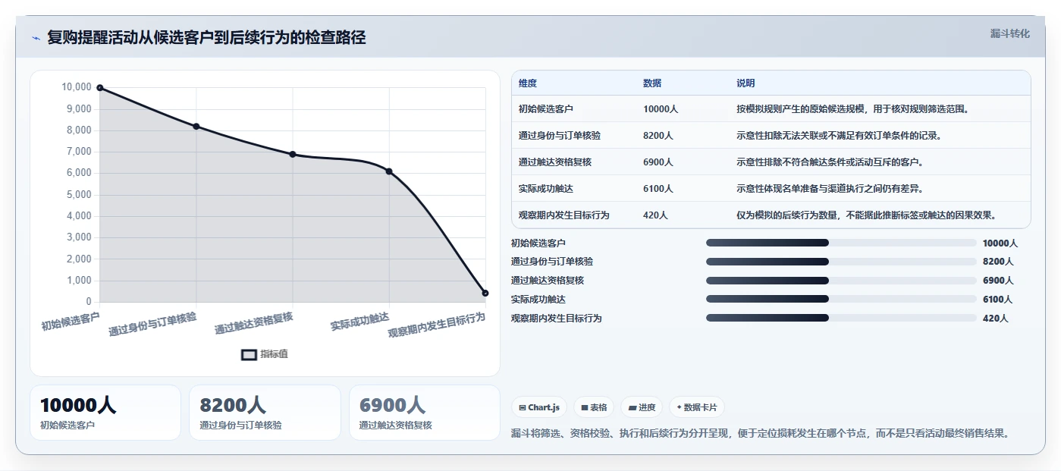Click the panel title 复购提醒活动…检查路径
This screenshot has height=471, width=1061.
pyautogui.click(x=206, y=38)
